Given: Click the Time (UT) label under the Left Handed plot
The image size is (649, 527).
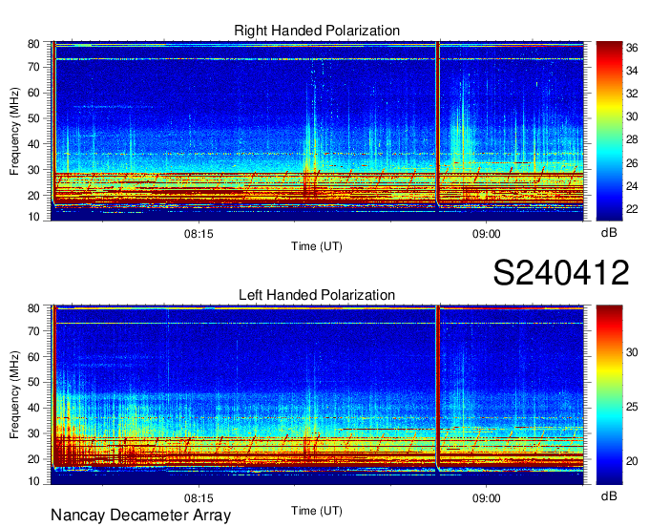Looking at the screenshot, I should pyautogui.click(x=317, y=511).
